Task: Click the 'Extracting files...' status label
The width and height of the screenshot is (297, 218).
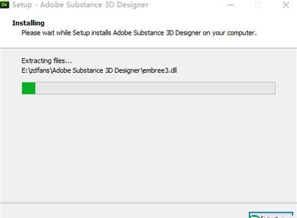Action: click(x=47, y=61)
